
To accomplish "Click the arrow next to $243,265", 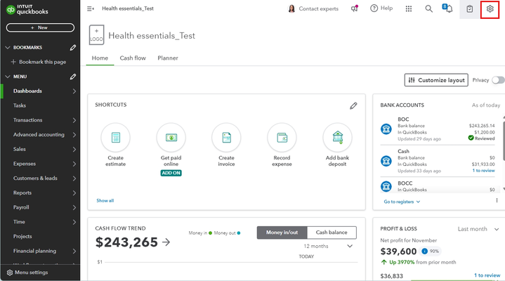I will point(166,242).
